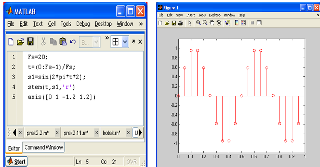Click the open file icon in MATLAB editor

[x=21, y=42]
